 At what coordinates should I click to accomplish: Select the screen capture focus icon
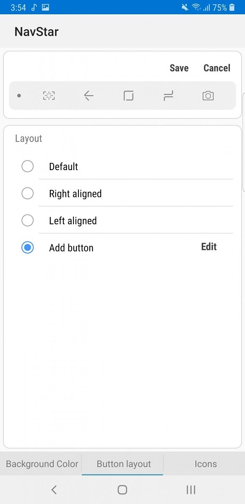(x=49, y=96)
